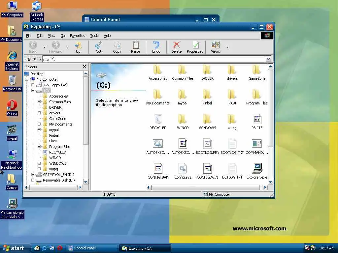Select the CONFIG.BAK file icon
Viewport: 338px width, 253px height.
tap(158, 168)
